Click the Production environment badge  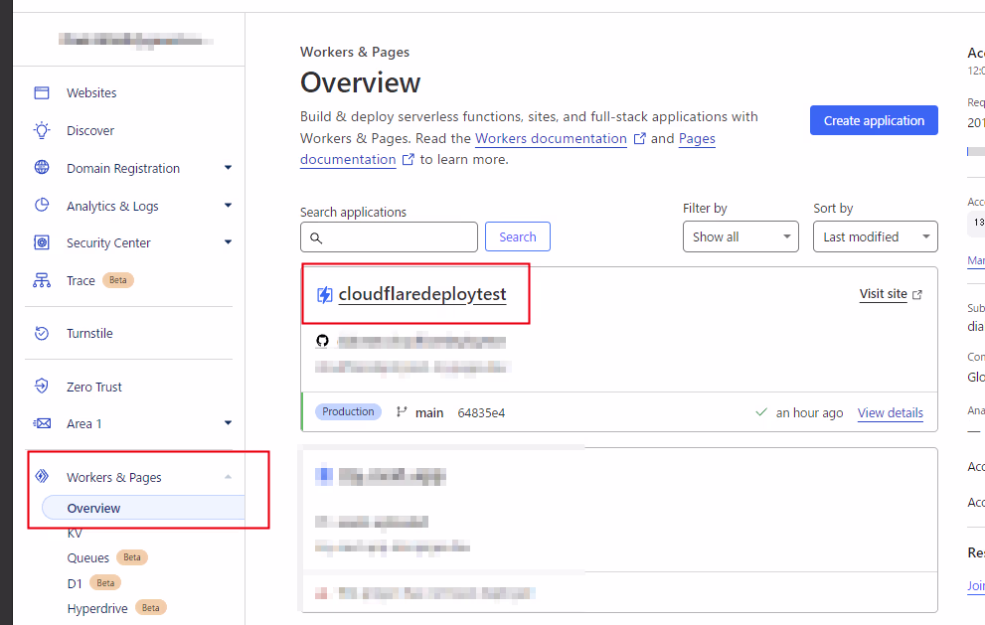348,411
